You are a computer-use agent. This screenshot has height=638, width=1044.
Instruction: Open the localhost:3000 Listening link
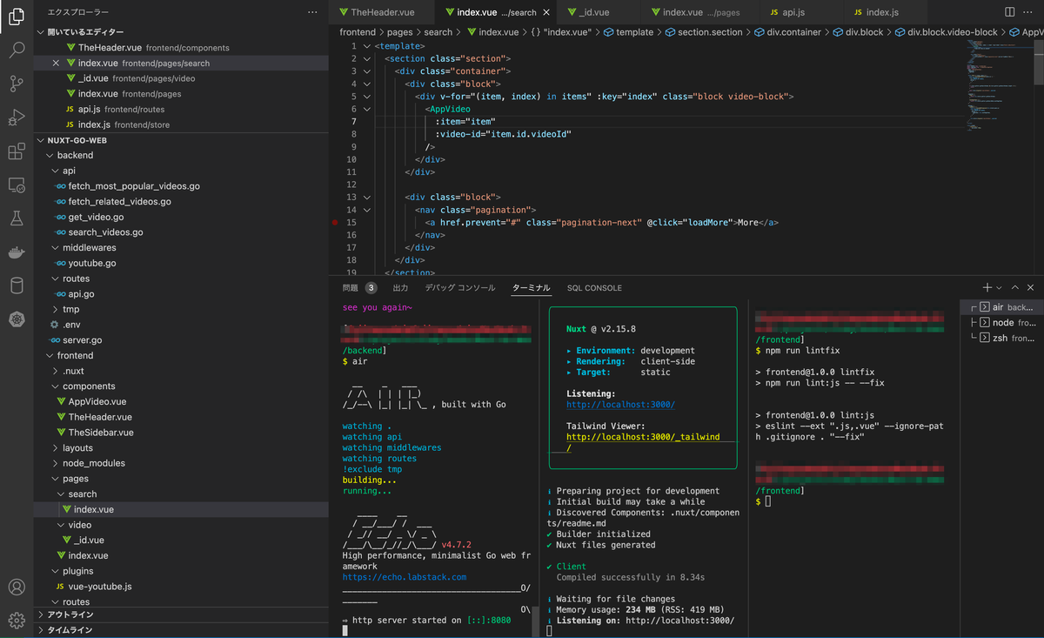click(620, 405)
